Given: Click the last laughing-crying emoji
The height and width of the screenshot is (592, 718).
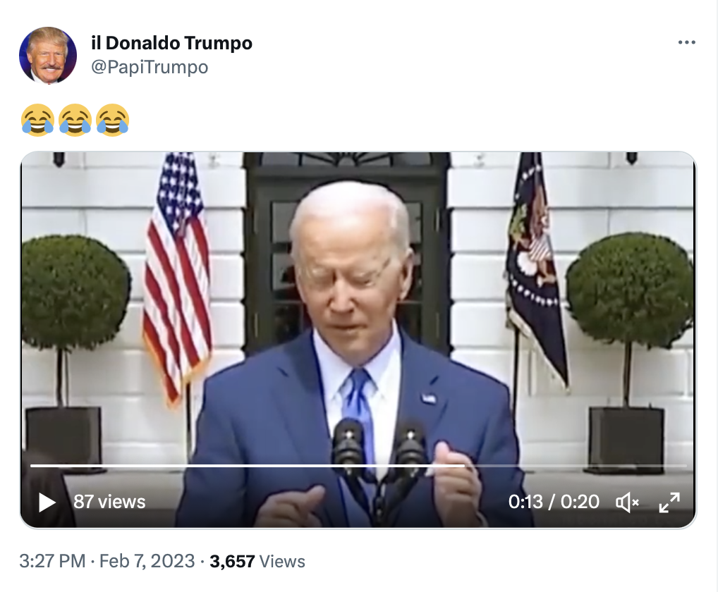Looking at the screenshot, I should [x=112, y=120].
